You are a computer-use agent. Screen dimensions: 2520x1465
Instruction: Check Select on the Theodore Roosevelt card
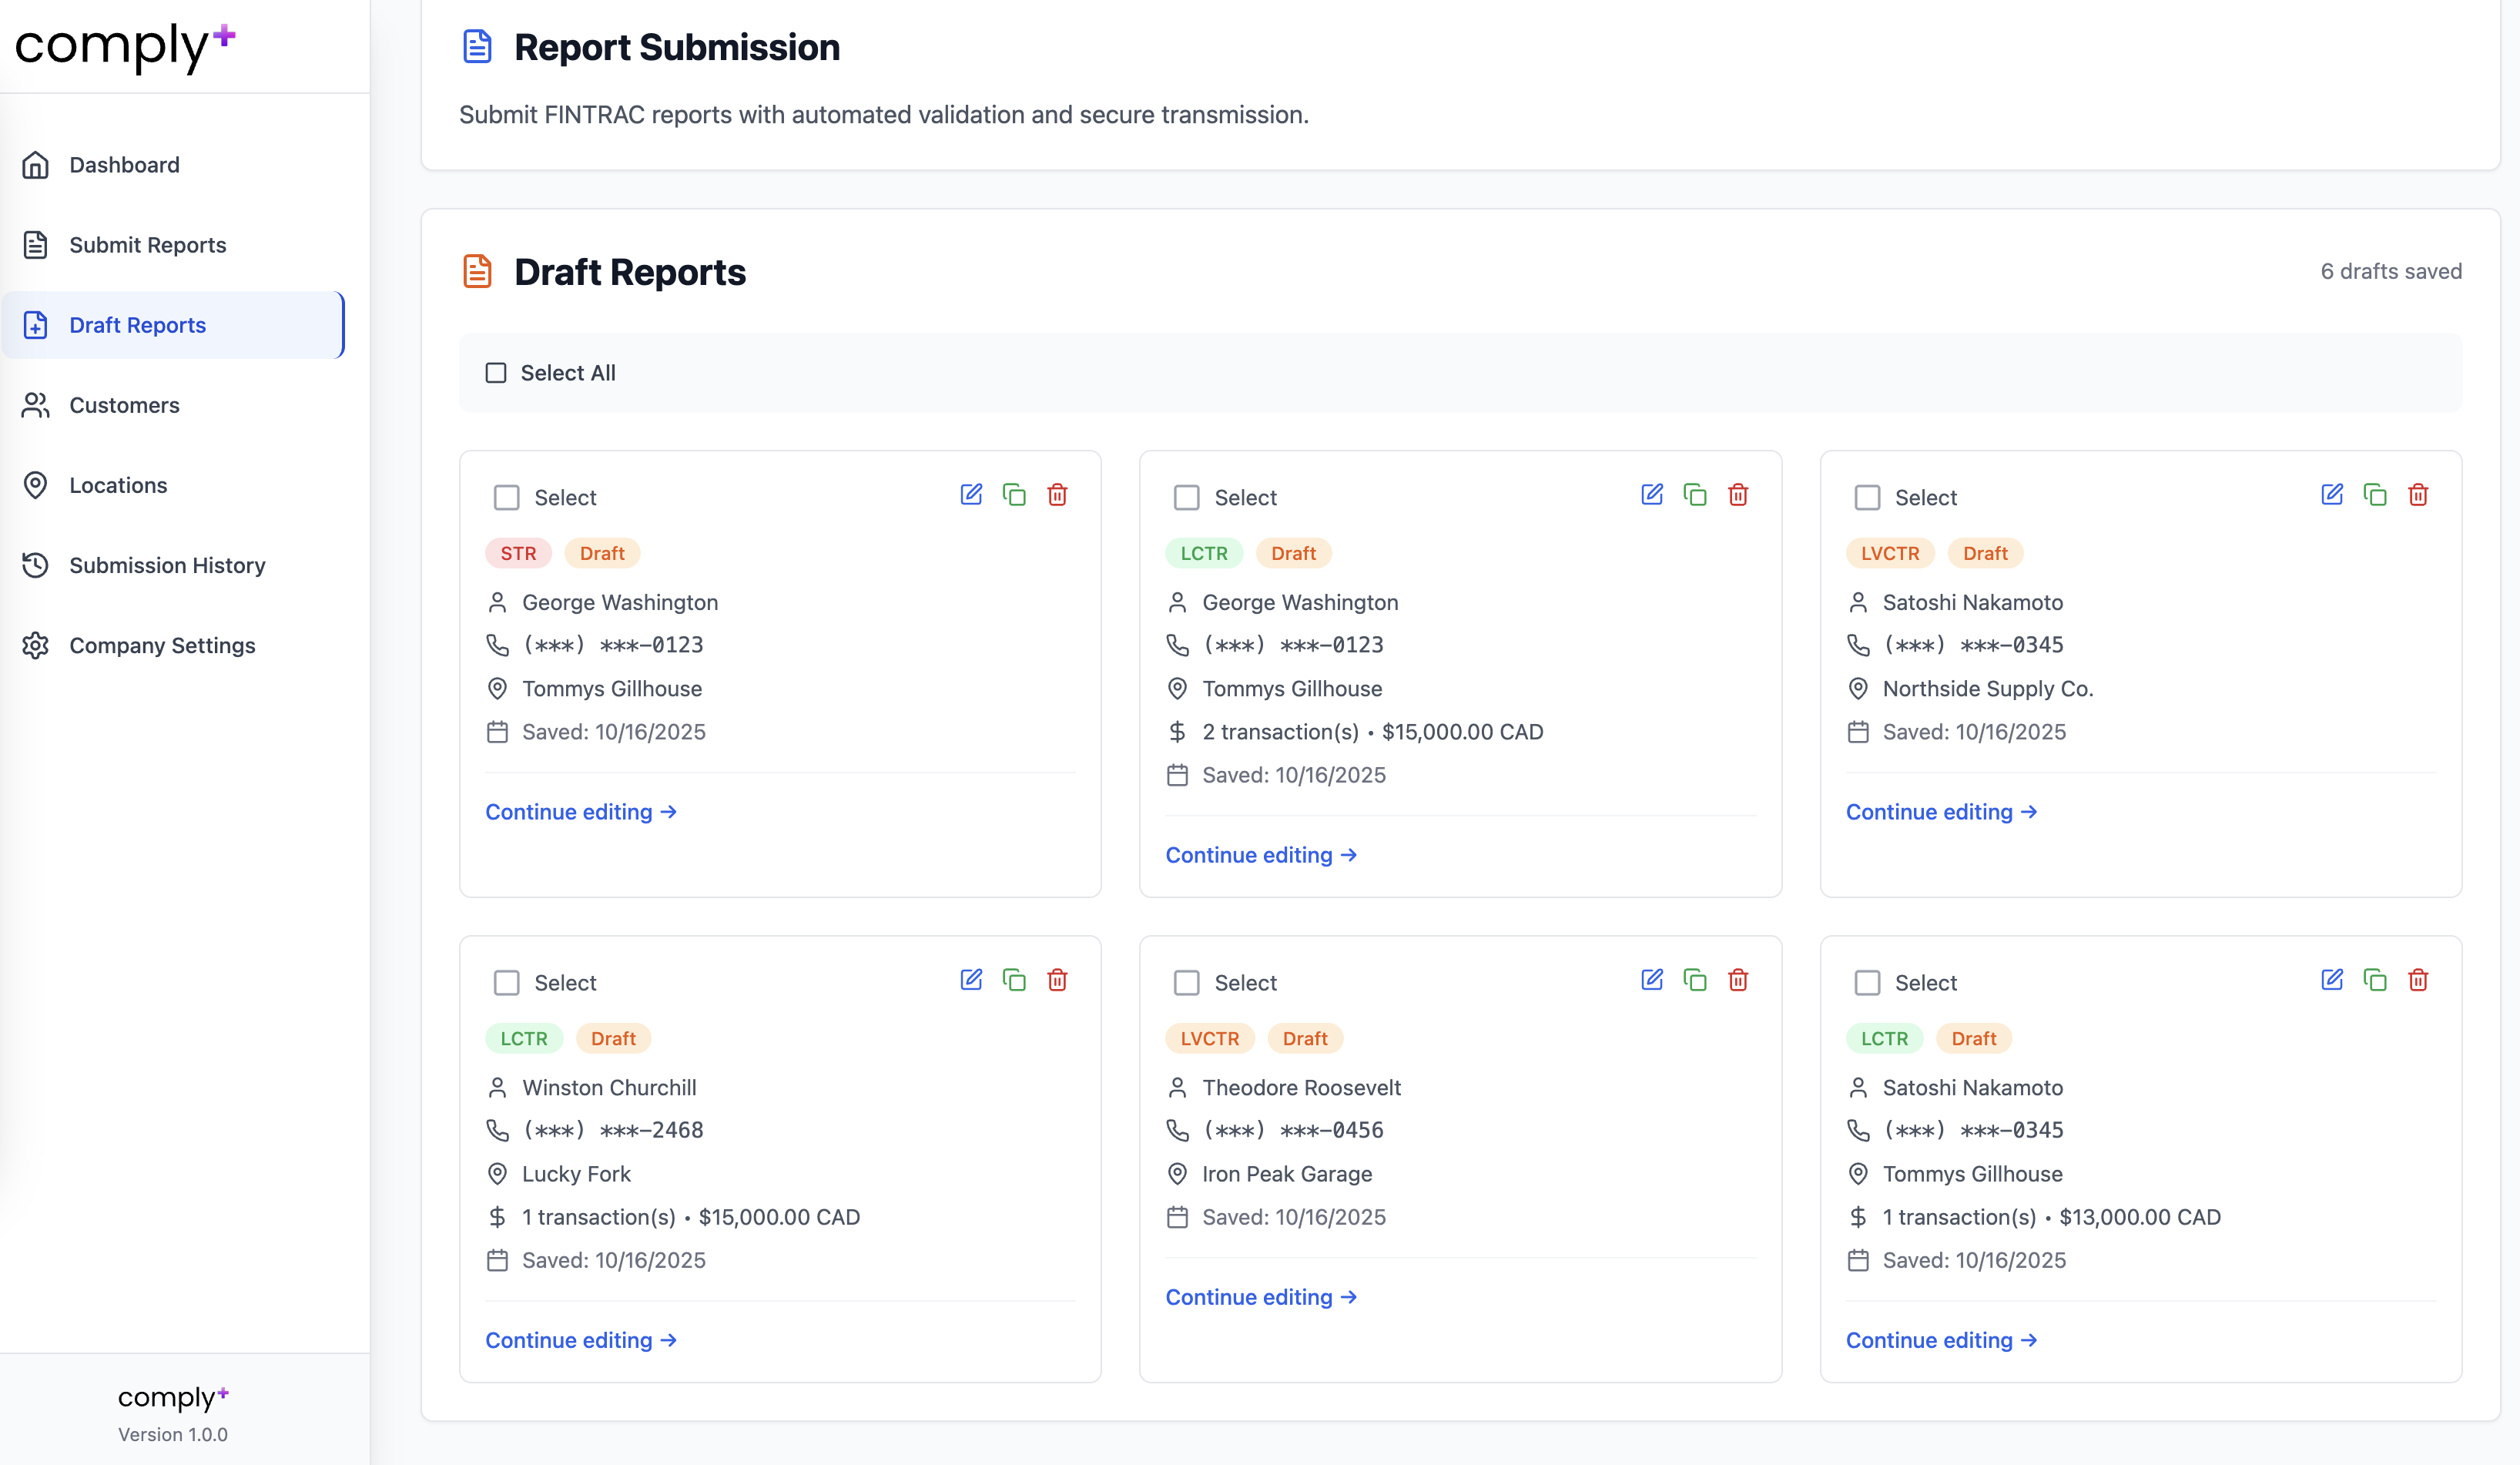(x=1187, y=982)
